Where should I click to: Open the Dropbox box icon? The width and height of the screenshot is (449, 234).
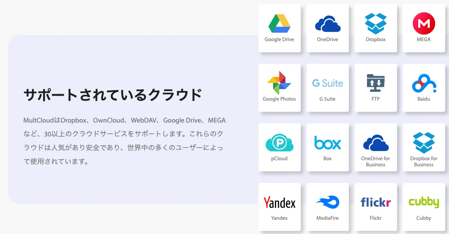pyautogui.click(x=375, y=23)
